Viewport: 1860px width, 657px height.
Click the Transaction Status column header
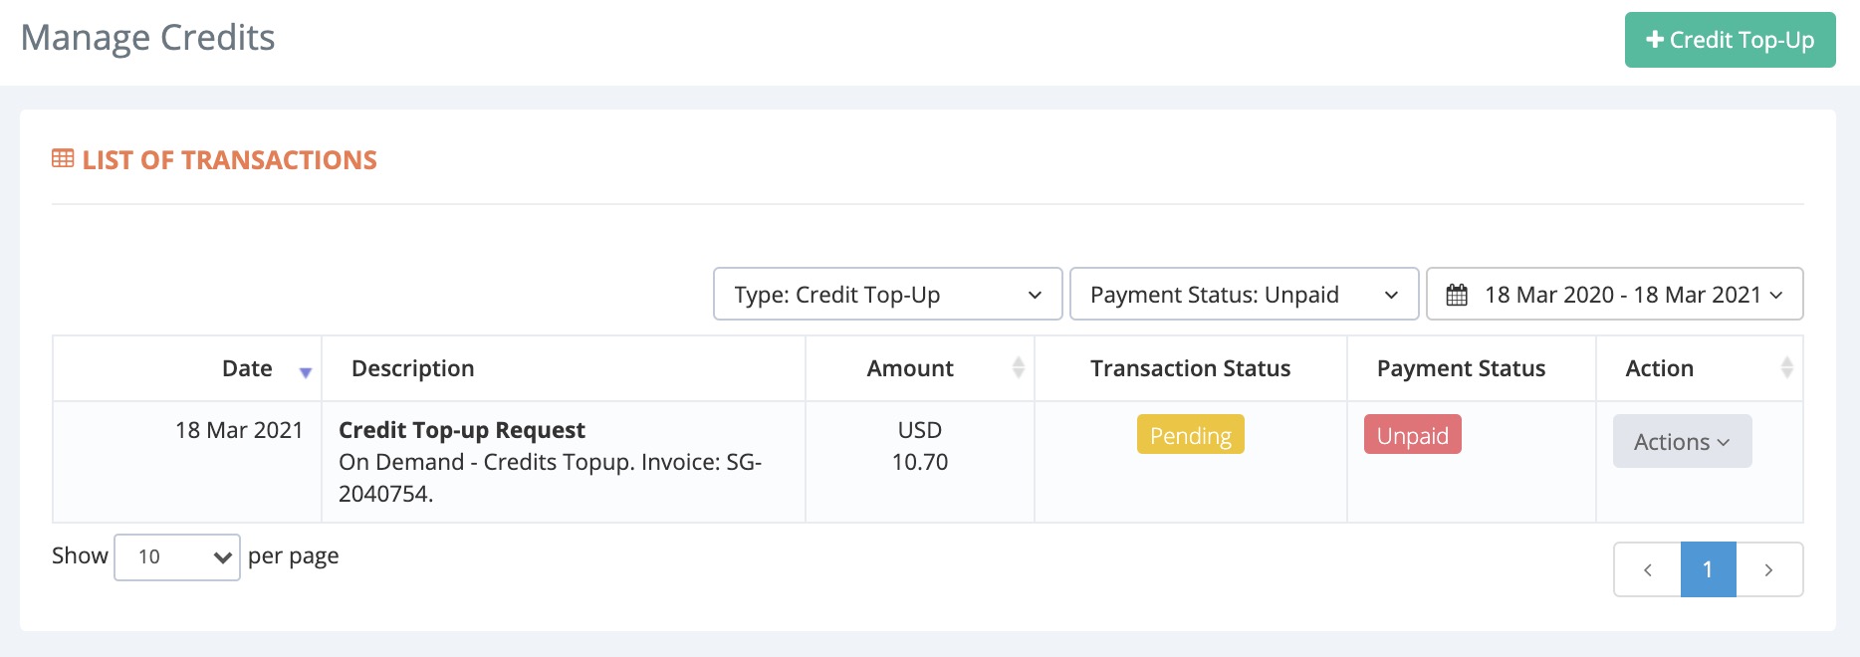click(x=1190, y=368)
